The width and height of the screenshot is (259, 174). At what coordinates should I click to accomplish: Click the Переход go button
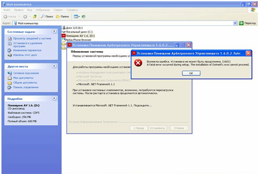click(x=247, y=23)
